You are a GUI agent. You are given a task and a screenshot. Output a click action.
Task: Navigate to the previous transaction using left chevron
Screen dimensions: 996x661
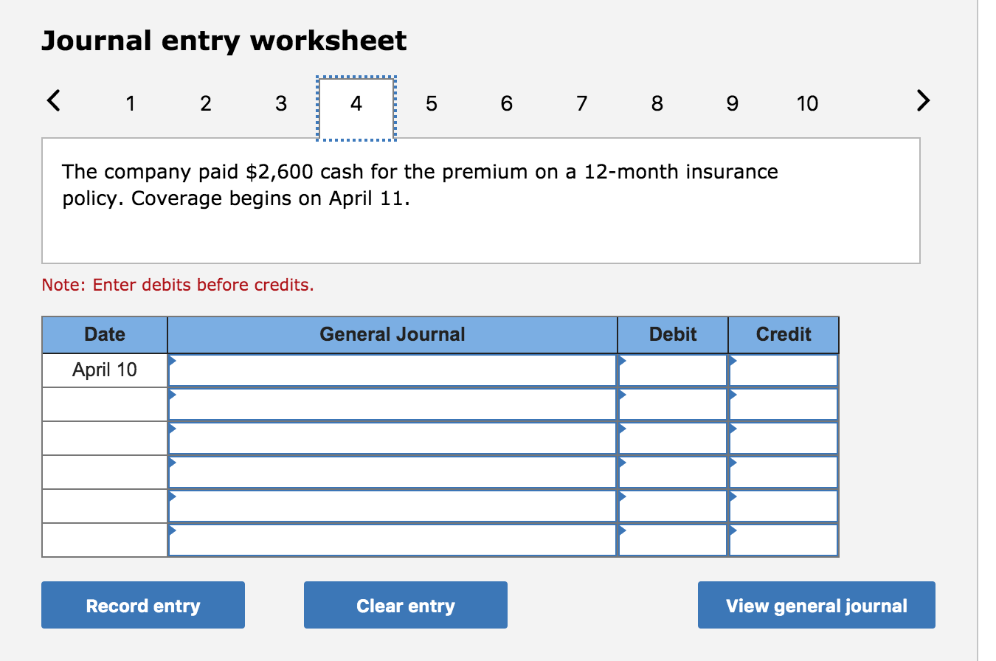53,101
